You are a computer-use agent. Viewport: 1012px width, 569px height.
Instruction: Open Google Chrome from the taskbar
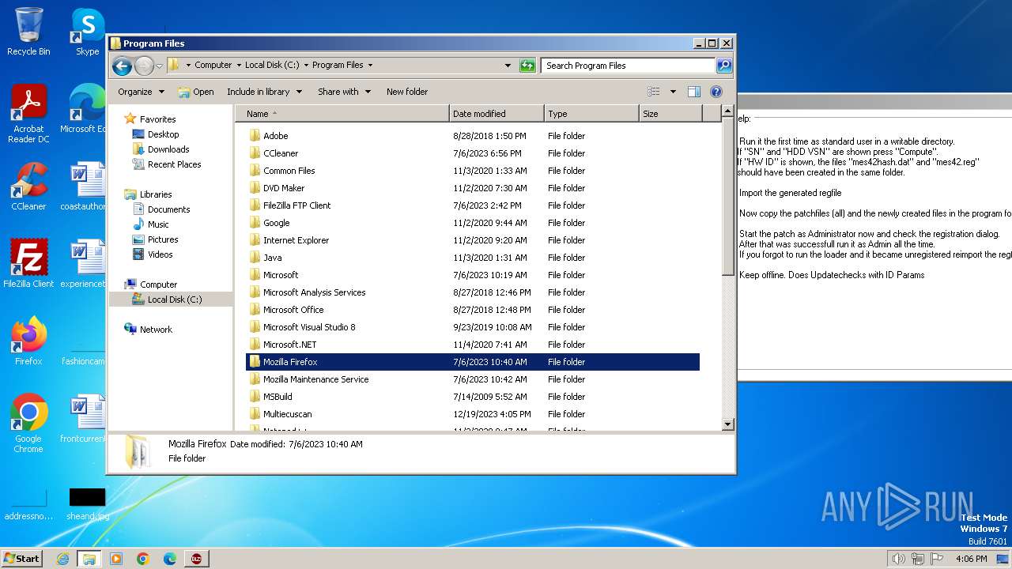[x=142, y=559]
